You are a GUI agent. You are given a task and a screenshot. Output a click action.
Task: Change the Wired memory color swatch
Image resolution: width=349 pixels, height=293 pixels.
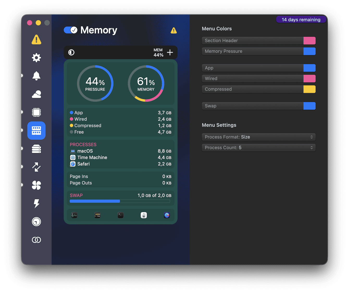pos(309,78)
